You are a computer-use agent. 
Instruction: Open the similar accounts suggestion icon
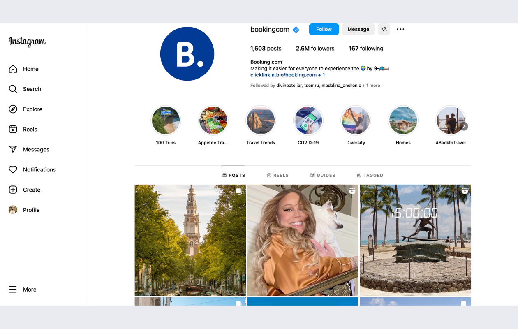click(384, 29)
